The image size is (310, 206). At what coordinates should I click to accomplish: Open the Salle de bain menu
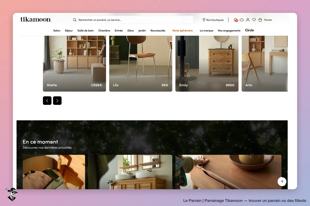86,31
